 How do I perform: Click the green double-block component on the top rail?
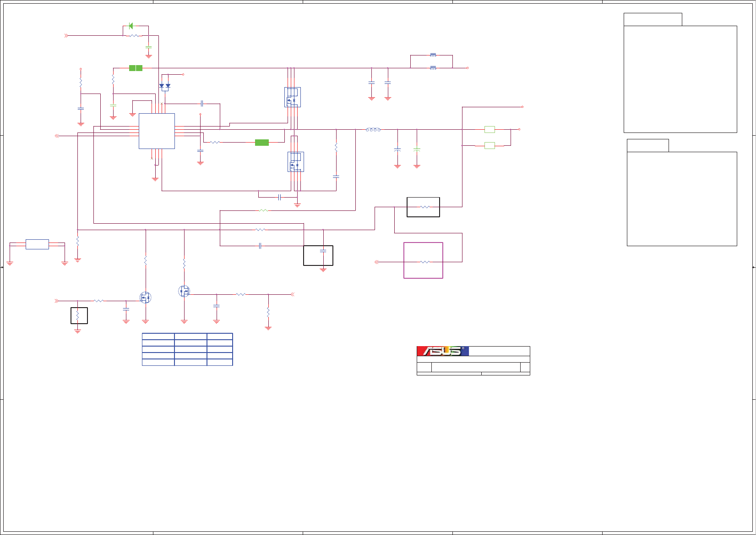[x=136, y=68]
